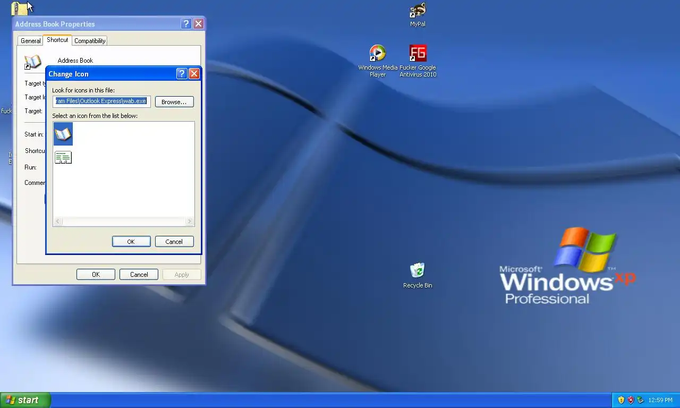Select the Windows Media Player desktop icon
The image size is (680, 408).
click(x=378, y=61)
